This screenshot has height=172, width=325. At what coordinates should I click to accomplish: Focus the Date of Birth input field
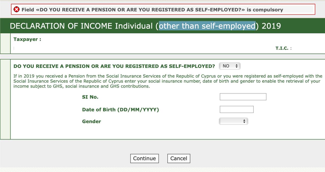click(237, 109)
